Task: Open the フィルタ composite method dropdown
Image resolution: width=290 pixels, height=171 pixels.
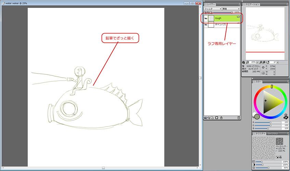Action: 212,9
